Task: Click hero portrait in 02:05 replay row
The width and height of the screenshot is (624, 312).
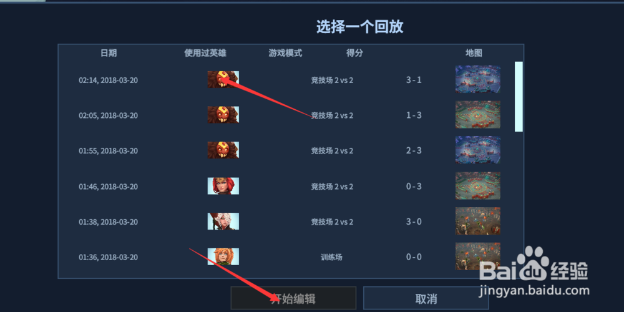Action: tap(223, 115)
